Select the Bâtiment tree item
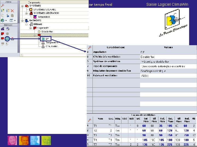Screen dimensions: 197x147 click(x=38, y=24)
